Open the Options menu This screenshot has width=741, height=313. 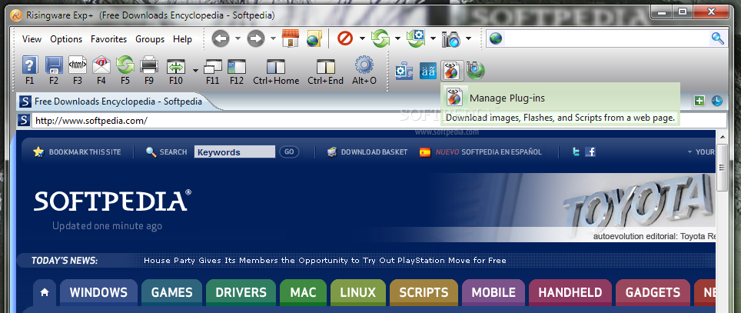click(66, 39)
